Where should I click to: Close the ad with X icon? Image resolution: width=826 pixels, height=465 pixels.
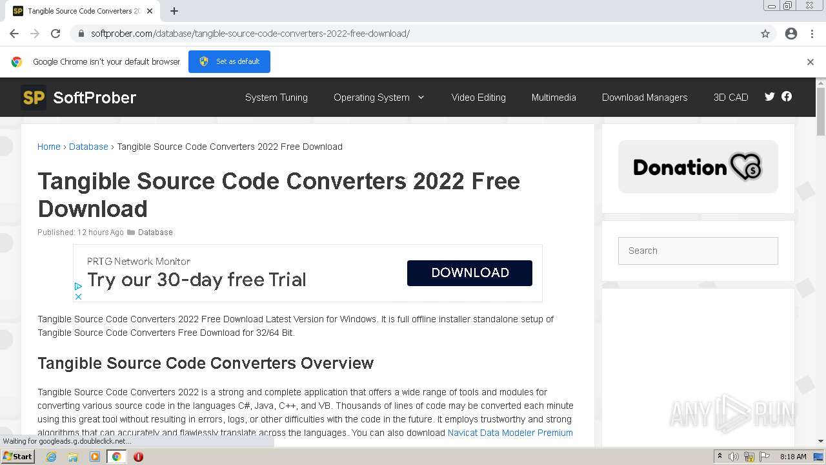coord(78,296)
